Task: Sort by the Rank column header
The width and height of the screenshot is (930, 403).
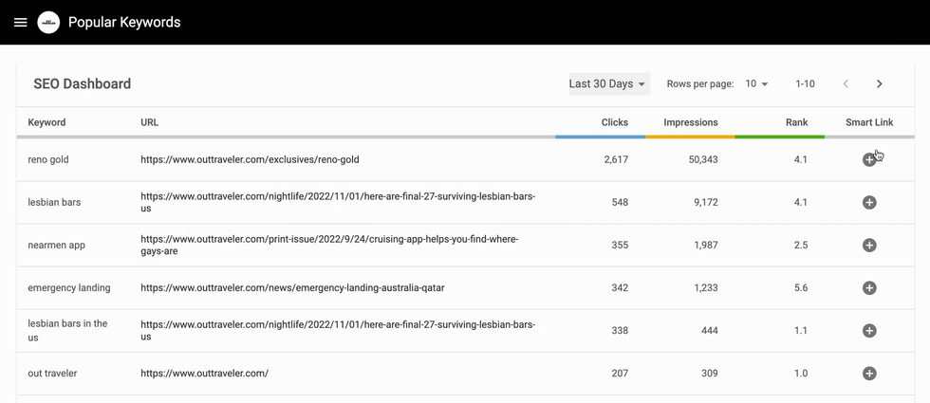Action: [796, 122]
